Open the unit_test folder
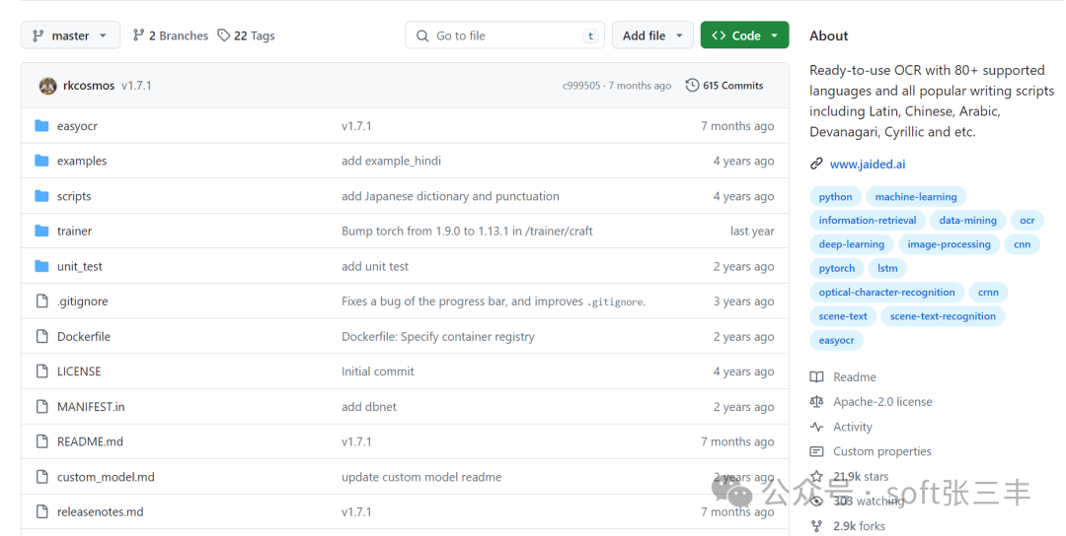 click(x=79, y=267)
